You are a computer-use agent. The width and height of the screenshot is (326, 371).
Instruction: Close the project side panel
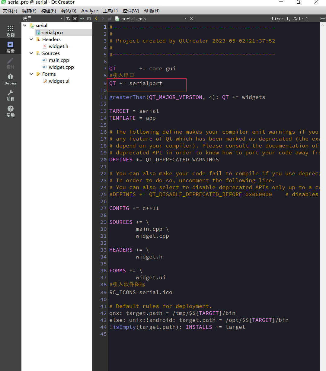pos(89,19)
